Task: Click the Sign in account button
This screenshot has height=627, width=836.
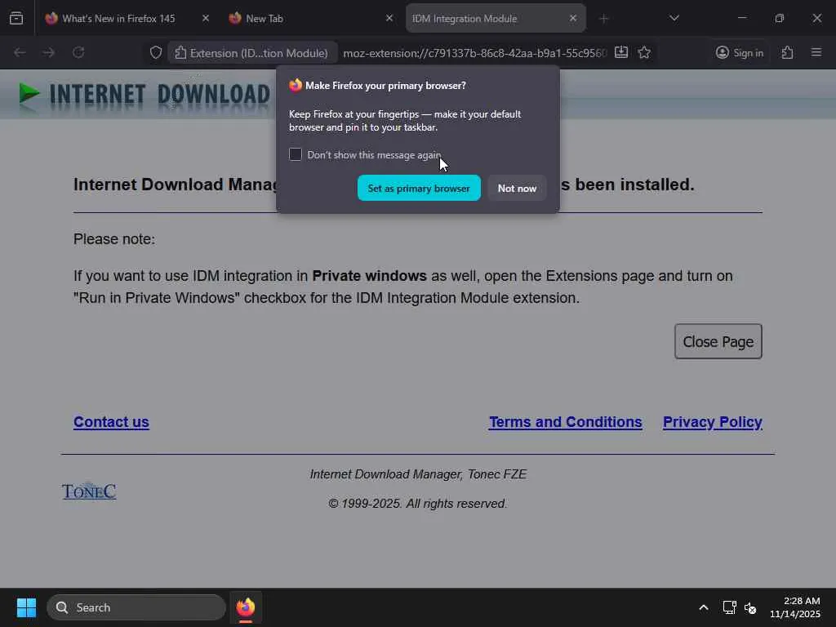Action: 740,53
